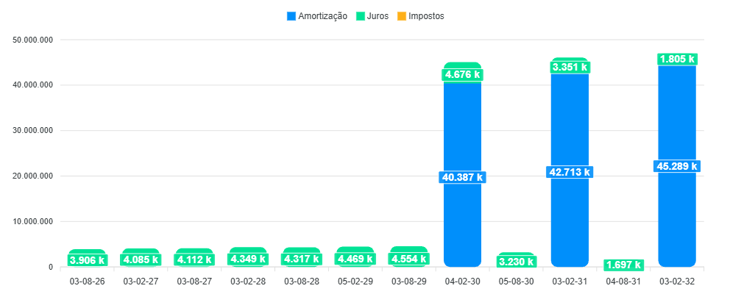Click the green Juros legend color box
This screenshot has width=730, height=294.
coord(360,16)
